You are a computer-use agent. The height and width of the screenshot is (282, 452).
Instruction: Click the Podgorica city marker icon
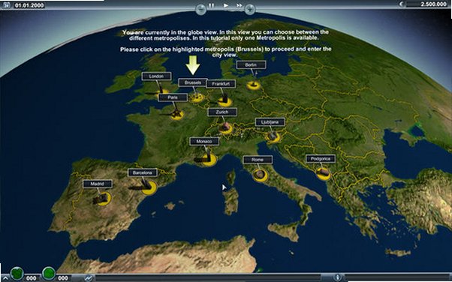(323, 173)
